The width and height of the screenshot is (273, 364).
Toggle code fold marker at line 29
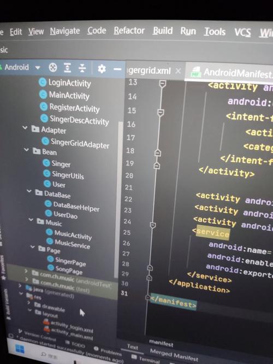[149, 278]
